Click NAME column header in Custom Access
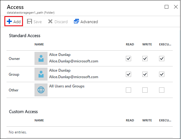Viewport: 183px width, 139px height. tap(39, 120)
